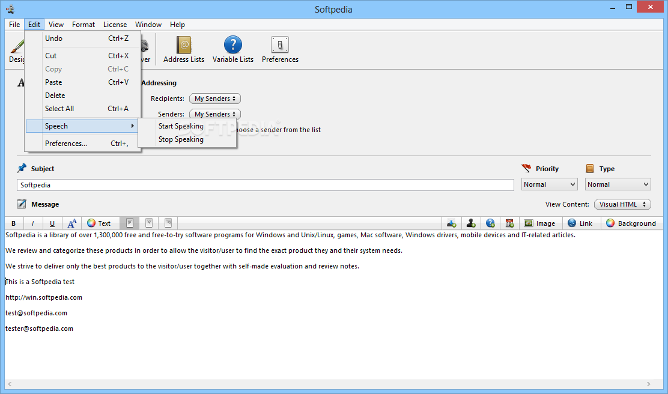
Task: Open the Format menu
Action: coord(83,24)
